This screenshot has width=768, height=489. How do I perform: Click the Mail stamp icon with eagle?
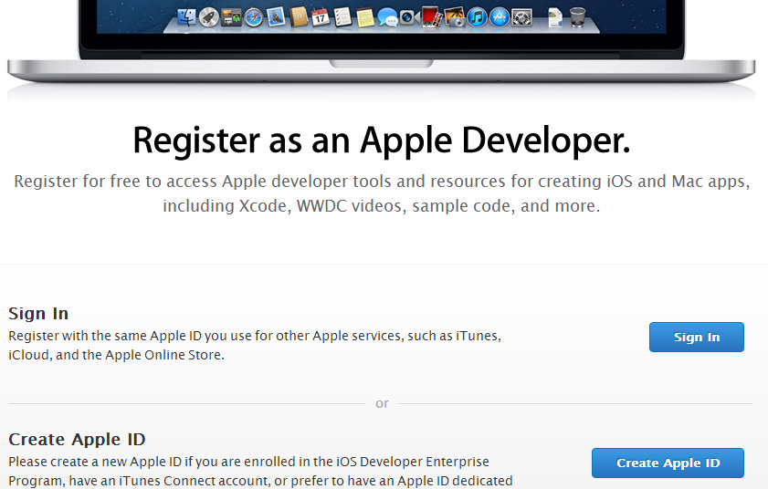tap(277, 17)
